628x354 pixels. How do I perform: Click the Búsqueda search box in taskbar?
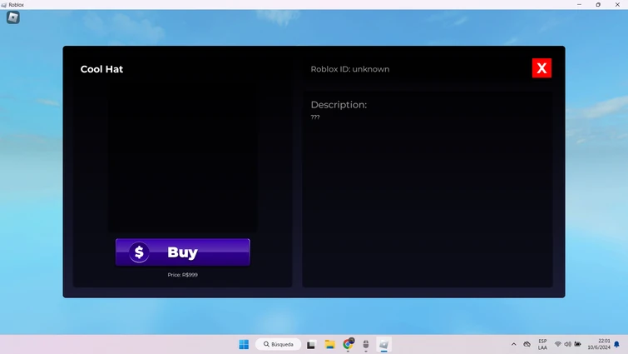279,344
